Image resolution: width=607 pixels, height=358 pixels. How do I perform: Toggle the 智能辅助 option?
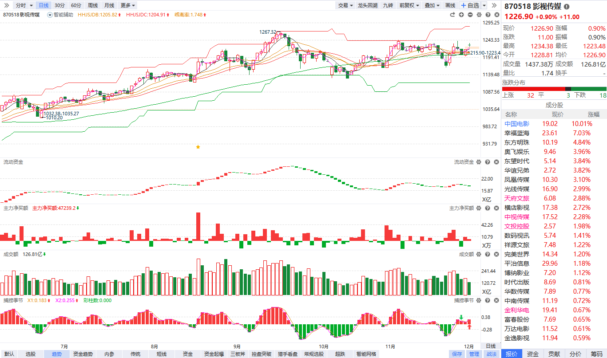(60, 15)
